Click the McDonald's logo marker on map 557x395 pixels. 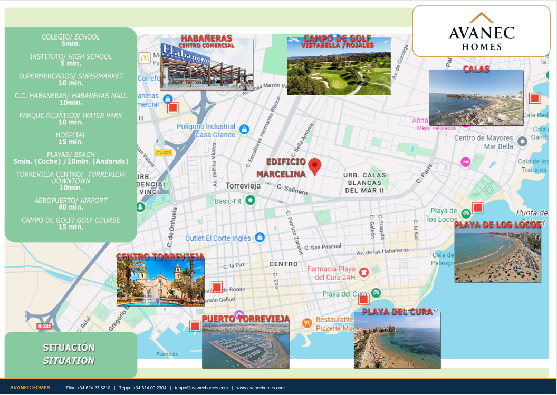145,57
